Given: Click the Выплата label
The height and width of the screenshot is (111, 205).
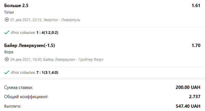Looking at the screenshot, I should 12,106.
